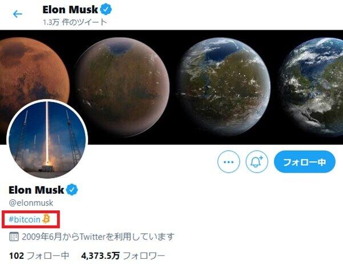This screenshot has height=264, width=343.
Task: Click the verified badge beside the header name
Action: point(106,10)
